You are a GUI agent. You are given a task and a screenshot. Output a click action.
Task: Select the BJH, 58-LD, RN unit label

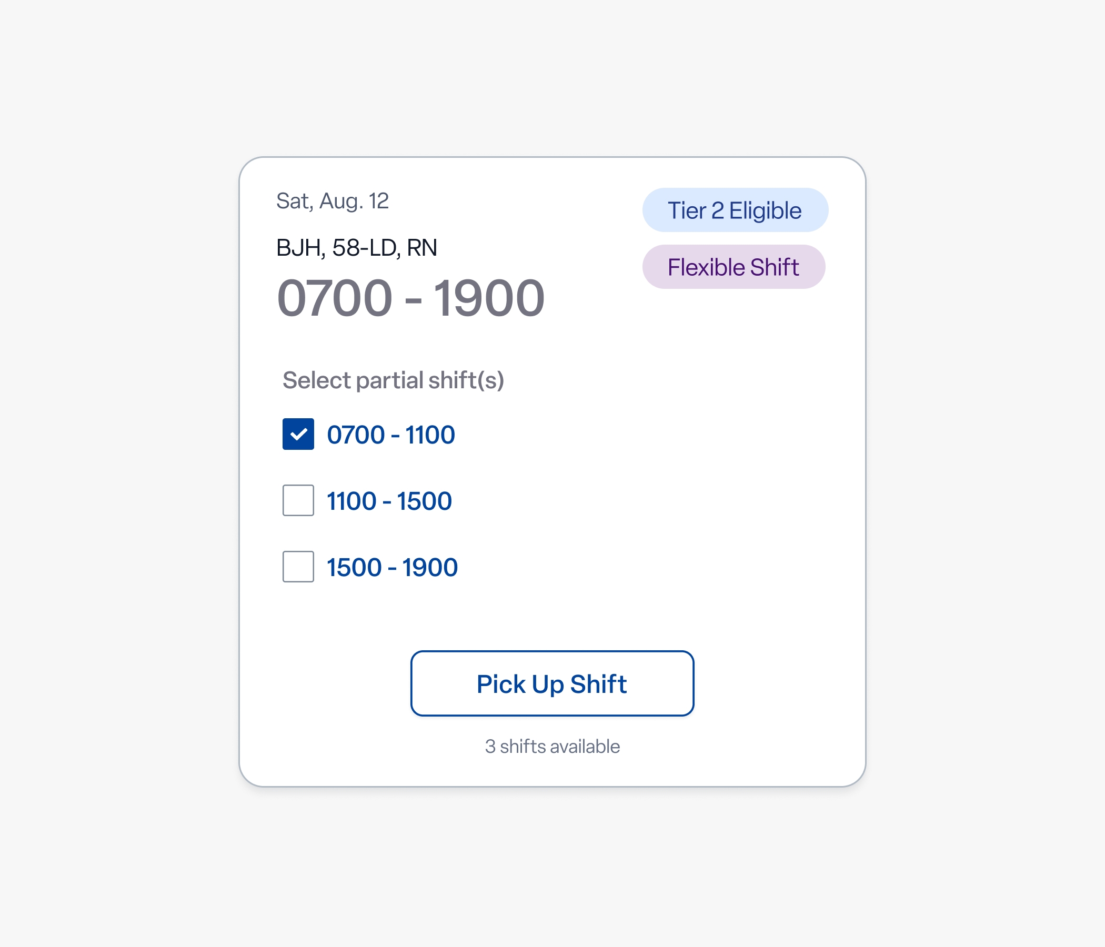(356, 247)
